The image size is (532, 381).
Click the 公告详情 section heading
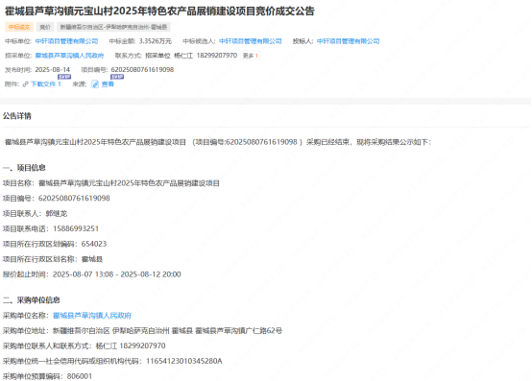[x=17, y=116]
